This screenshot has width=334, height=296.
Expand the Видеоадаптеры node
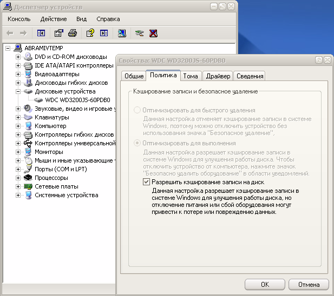pos(18,74)
